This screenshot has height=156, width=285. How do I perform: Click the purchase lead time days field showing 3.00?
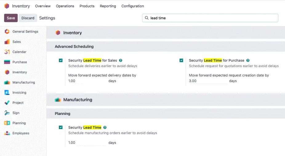[x=208, y=81]
